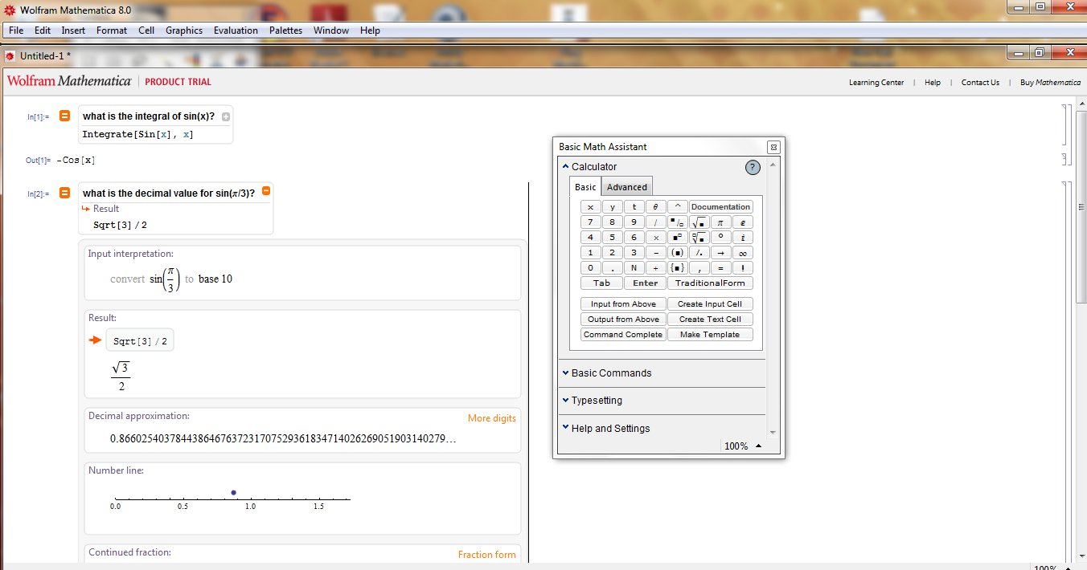Click the Tab key in Calculator
The height and width of the screenshot is (570, 1087).
[x=601, y=283]
